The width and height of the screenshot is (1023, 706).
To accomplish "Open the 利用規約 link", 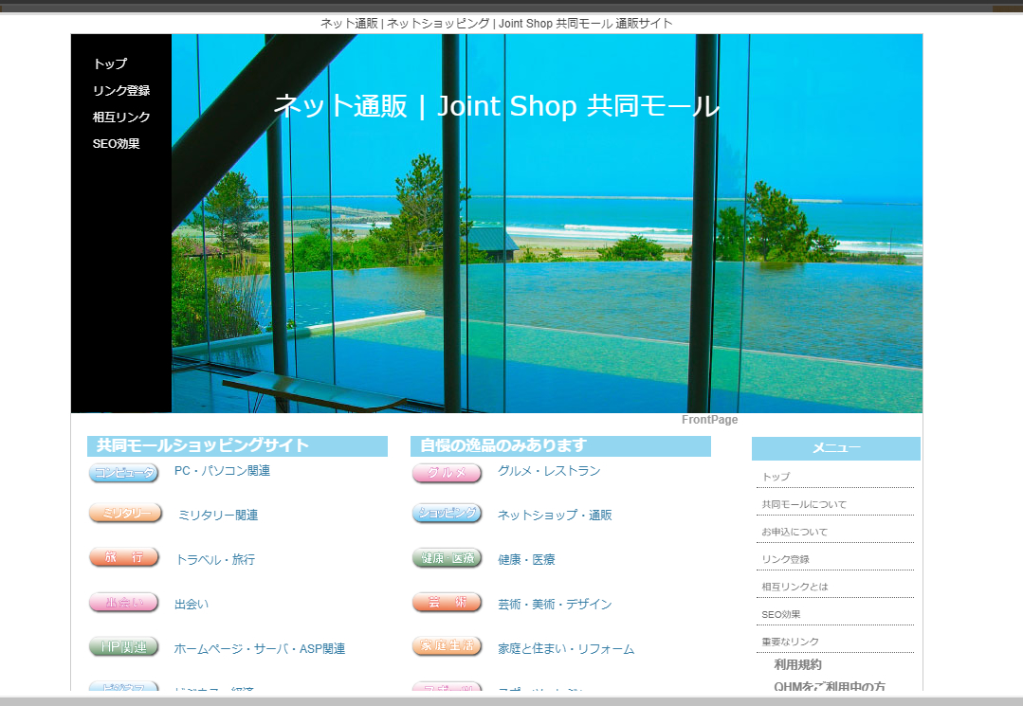I will (x=798, y=664).
